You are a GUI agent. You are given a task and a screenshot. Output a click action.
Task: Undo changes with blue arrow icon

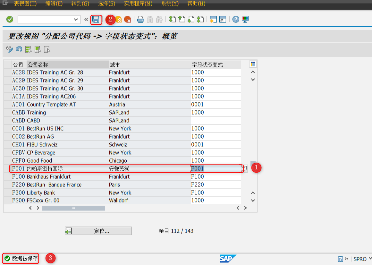[19, 49]
